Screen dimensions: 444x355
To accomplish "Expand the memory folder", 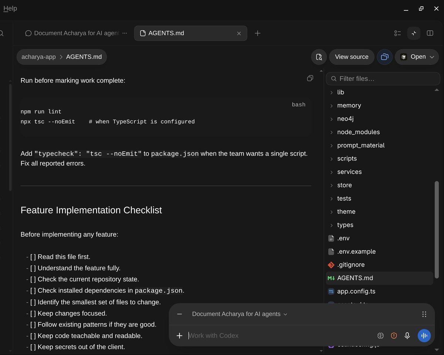I will click(379, 106).
